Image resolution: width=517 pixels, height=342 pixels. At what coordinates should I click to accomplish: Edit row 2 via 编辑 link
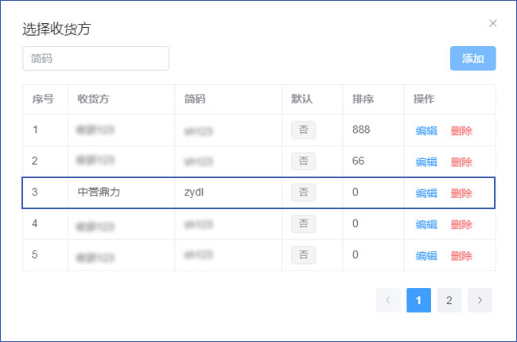426,161
